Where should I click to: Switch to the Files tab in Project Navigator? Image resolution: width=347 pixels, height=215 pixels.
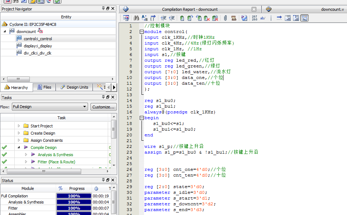coord(44,87)
